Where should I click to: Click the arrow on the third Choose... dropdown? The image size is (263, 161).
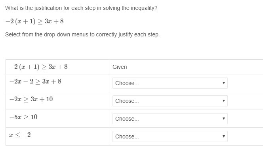click(x=223, y=119)
